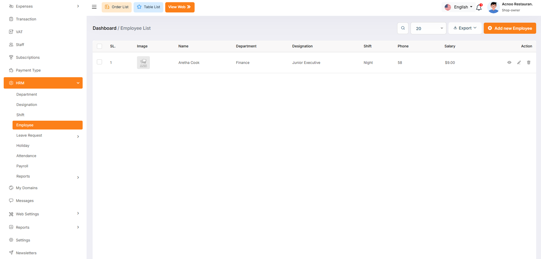Edit Aretha Cook with pencil icon
541x259 pixels.
(519, 62)
